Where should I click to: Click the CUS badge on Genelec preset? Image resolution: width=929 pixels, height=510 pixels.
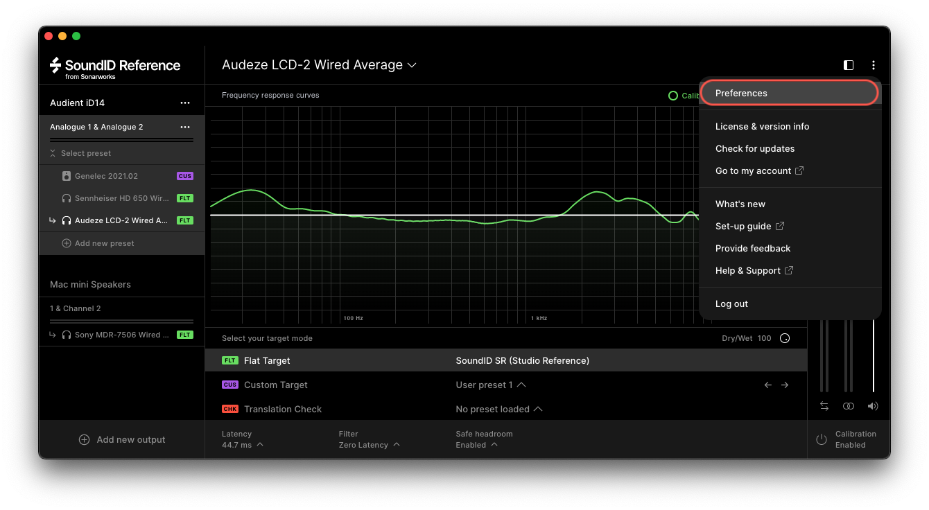[x=184, y=176]
